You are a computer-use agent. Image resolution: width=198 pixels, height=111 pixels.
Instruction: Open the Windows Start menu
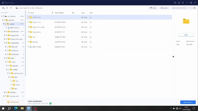(3, 108)
